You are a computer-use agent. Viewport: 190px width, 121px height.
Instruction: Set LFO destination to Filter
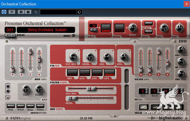tap(40, 106)
